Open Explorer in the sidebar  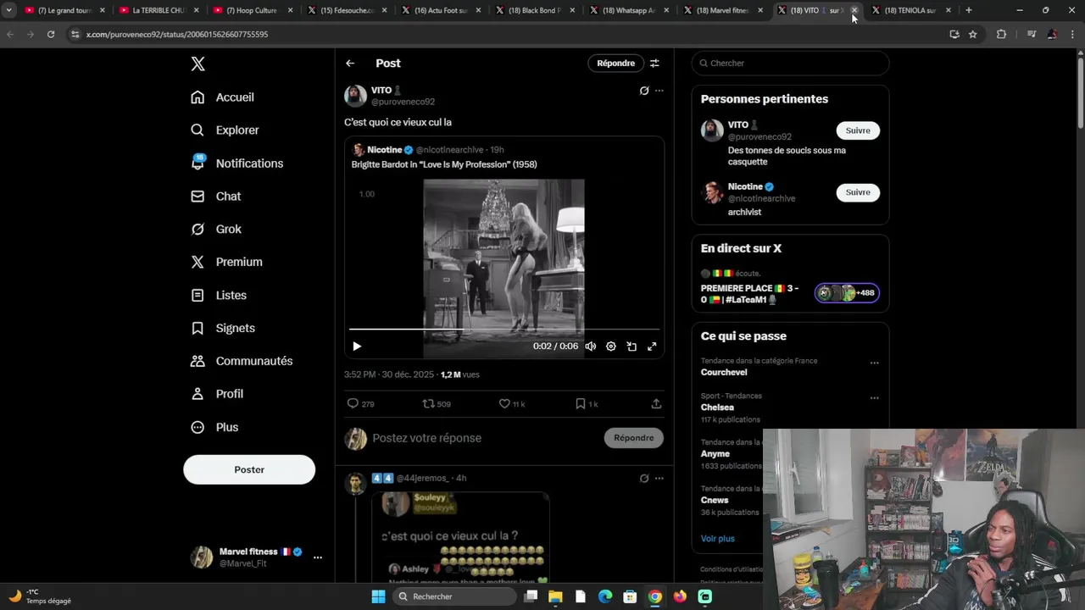[x=225, y=130]
